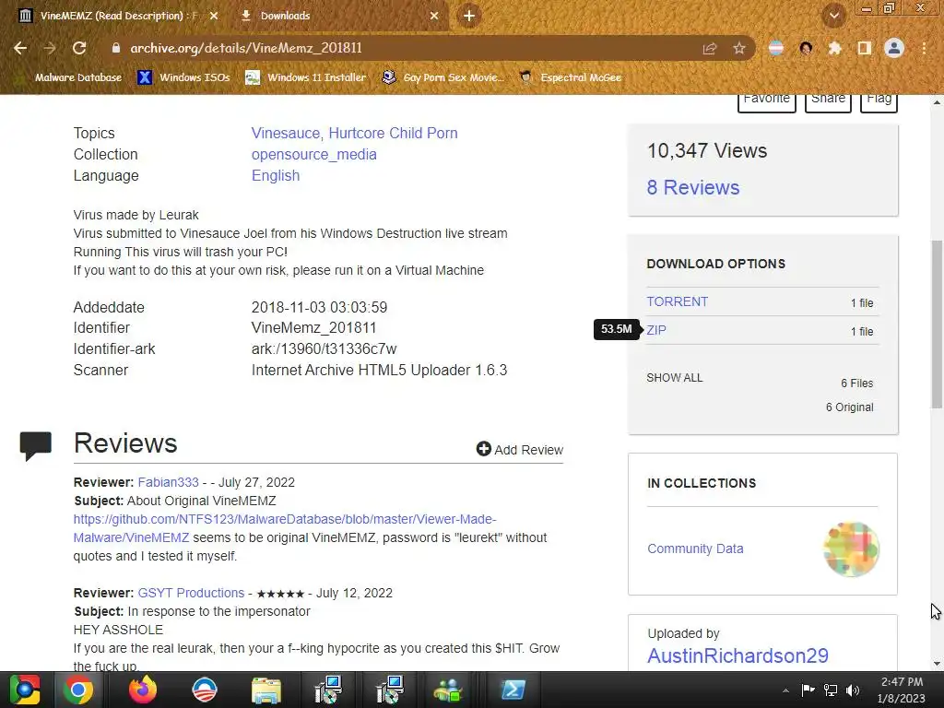Click the page vertical scrollbar thumb
Viewport: 944px width, 708px height.
937,324
